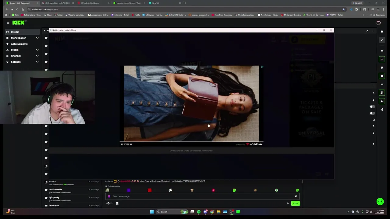Click the info icon in right sidebar
Image resolution: width=390 pixels, height=219 pixels.
pos(382,32)
